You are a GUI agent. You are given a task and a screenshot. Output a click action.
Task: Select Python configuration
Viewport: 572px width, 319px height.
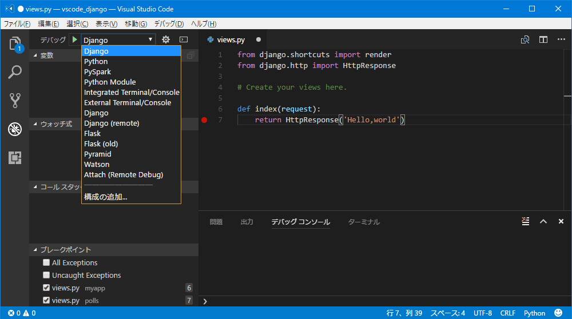132,61
